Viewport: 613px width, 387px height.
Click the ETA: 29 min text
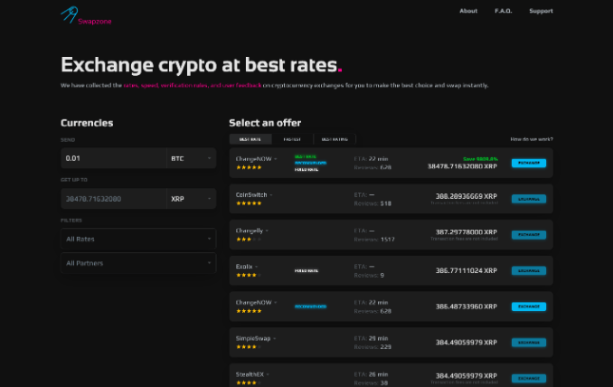[371, 338]
